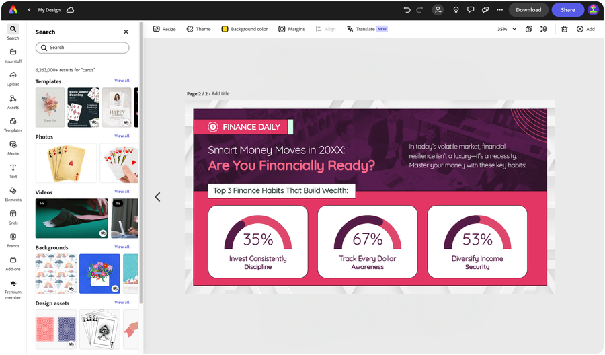605x355 pixels.
Task: Undo the last action
Action: coord(407,10)
